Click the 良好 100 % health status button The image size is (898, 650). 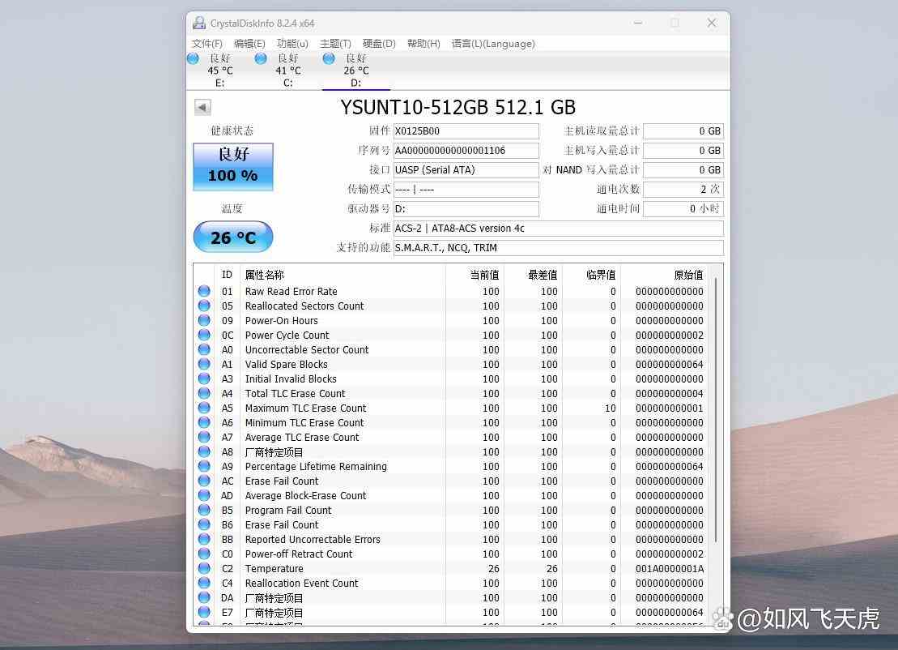point(233,167)
